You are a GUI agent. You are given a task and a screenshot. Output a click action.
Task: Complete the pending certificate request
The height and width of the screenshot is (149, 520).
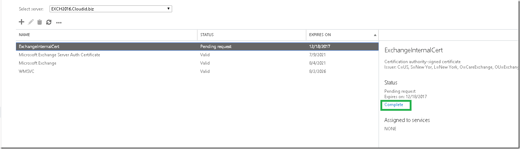[x=394, y=105]
